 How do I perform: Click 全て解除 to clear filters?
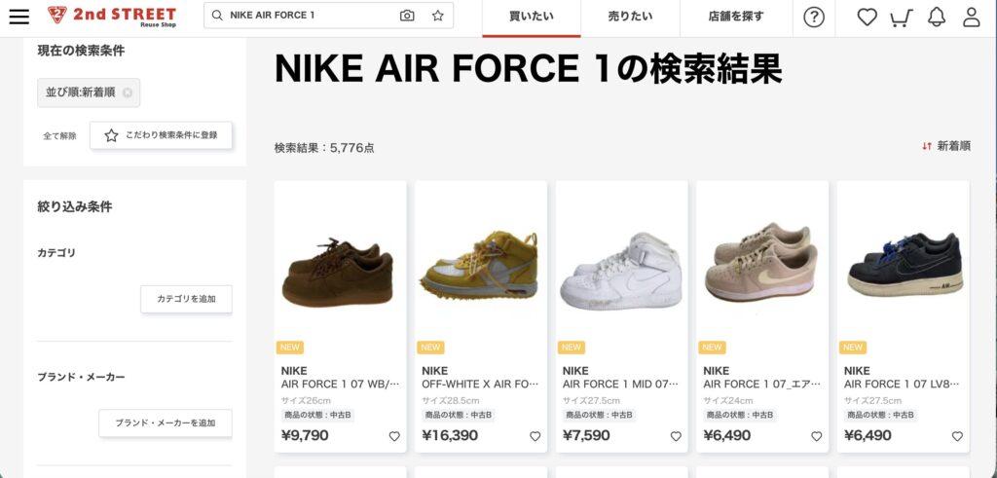click(x=59, y=136)
